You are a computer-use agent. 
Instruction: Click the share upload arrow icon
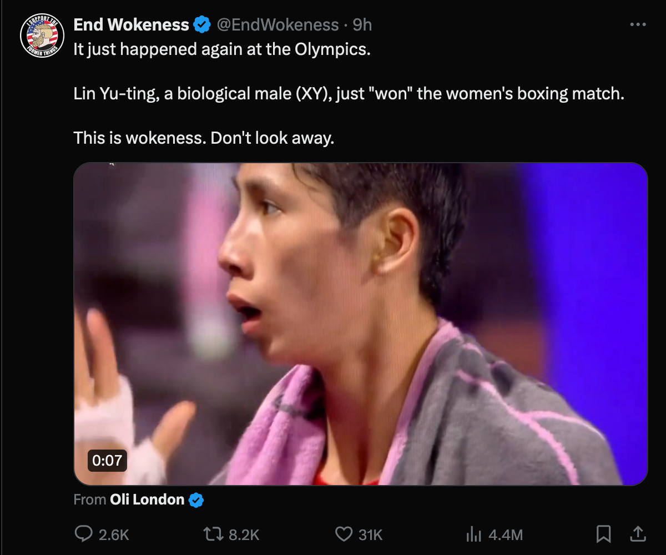point(638,534)
